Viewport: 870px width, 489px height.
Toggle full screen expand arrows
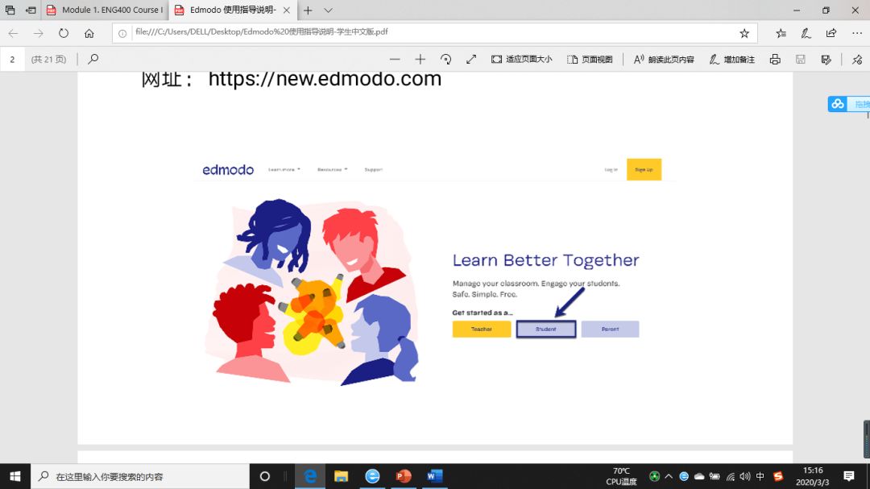(x=471, y=60)
